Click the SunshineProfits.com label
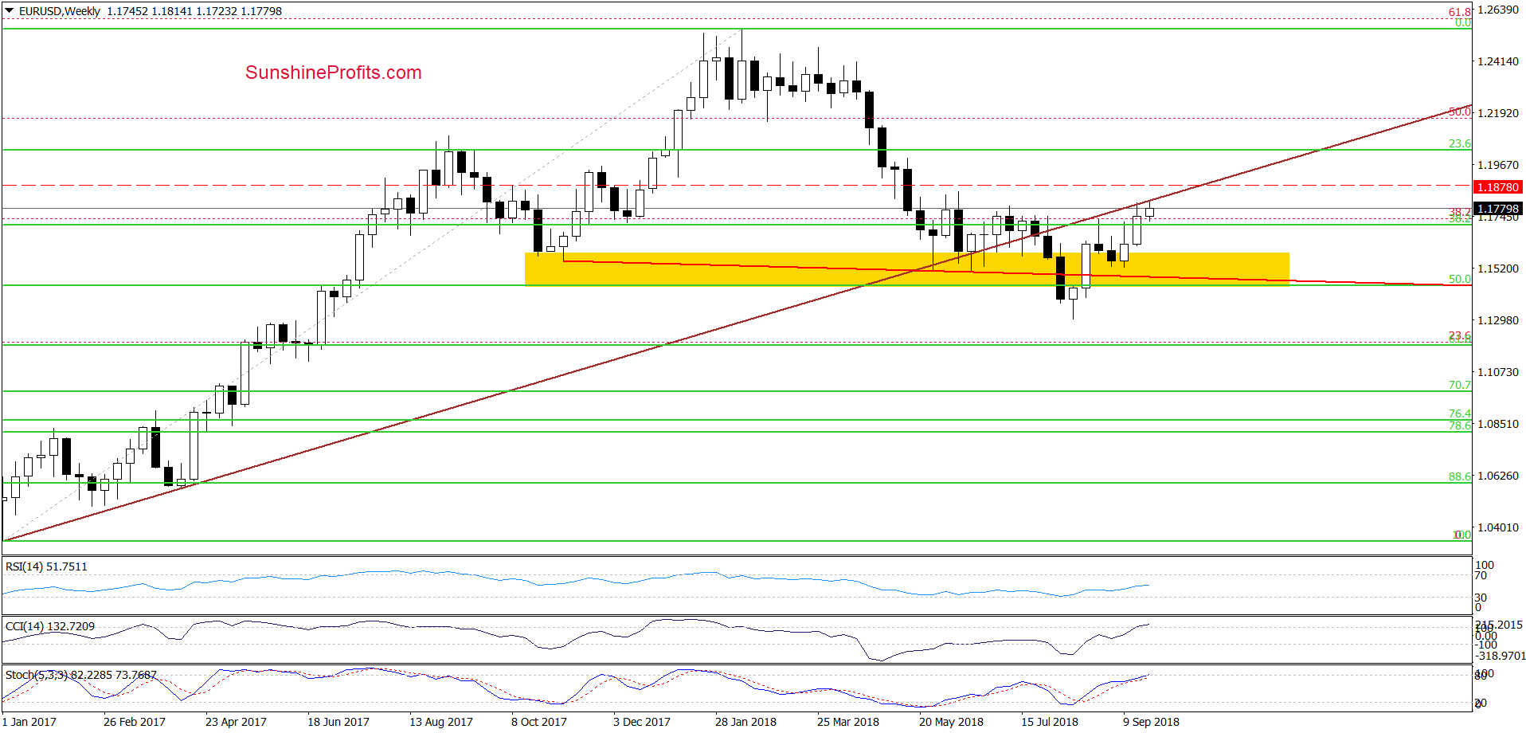The image size is (1526, 733). pos(334,73)
